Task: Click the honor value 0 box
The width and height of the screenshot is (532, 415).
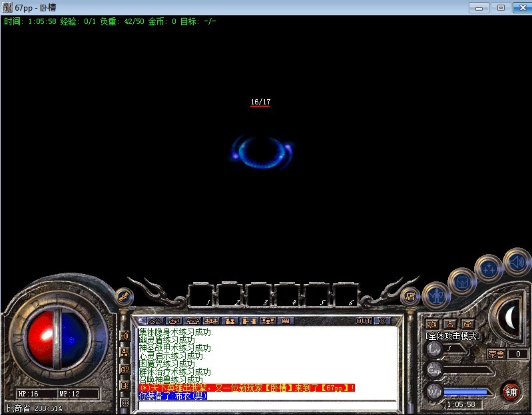Action: (x=518, y=354)
